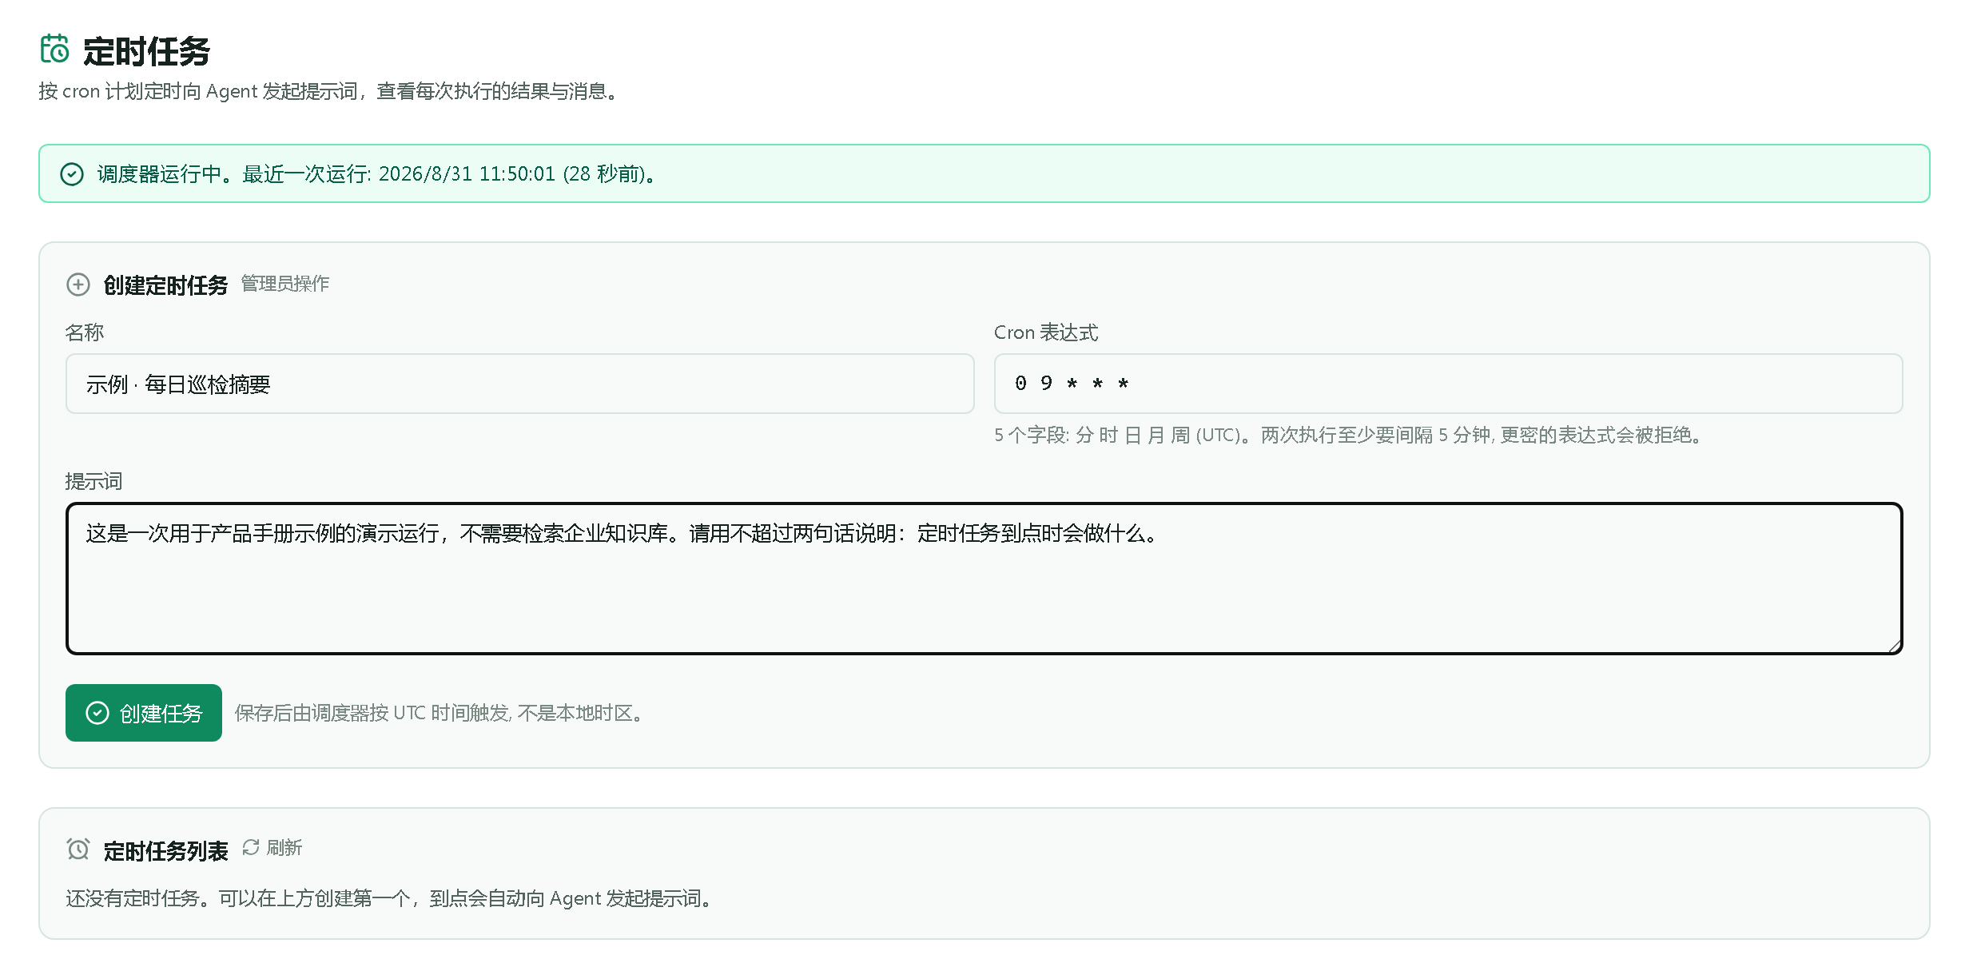This screenshot has width=1969, height=959.
Task: Click inside the 提示词 textarea
Action: tap(984, 579)
